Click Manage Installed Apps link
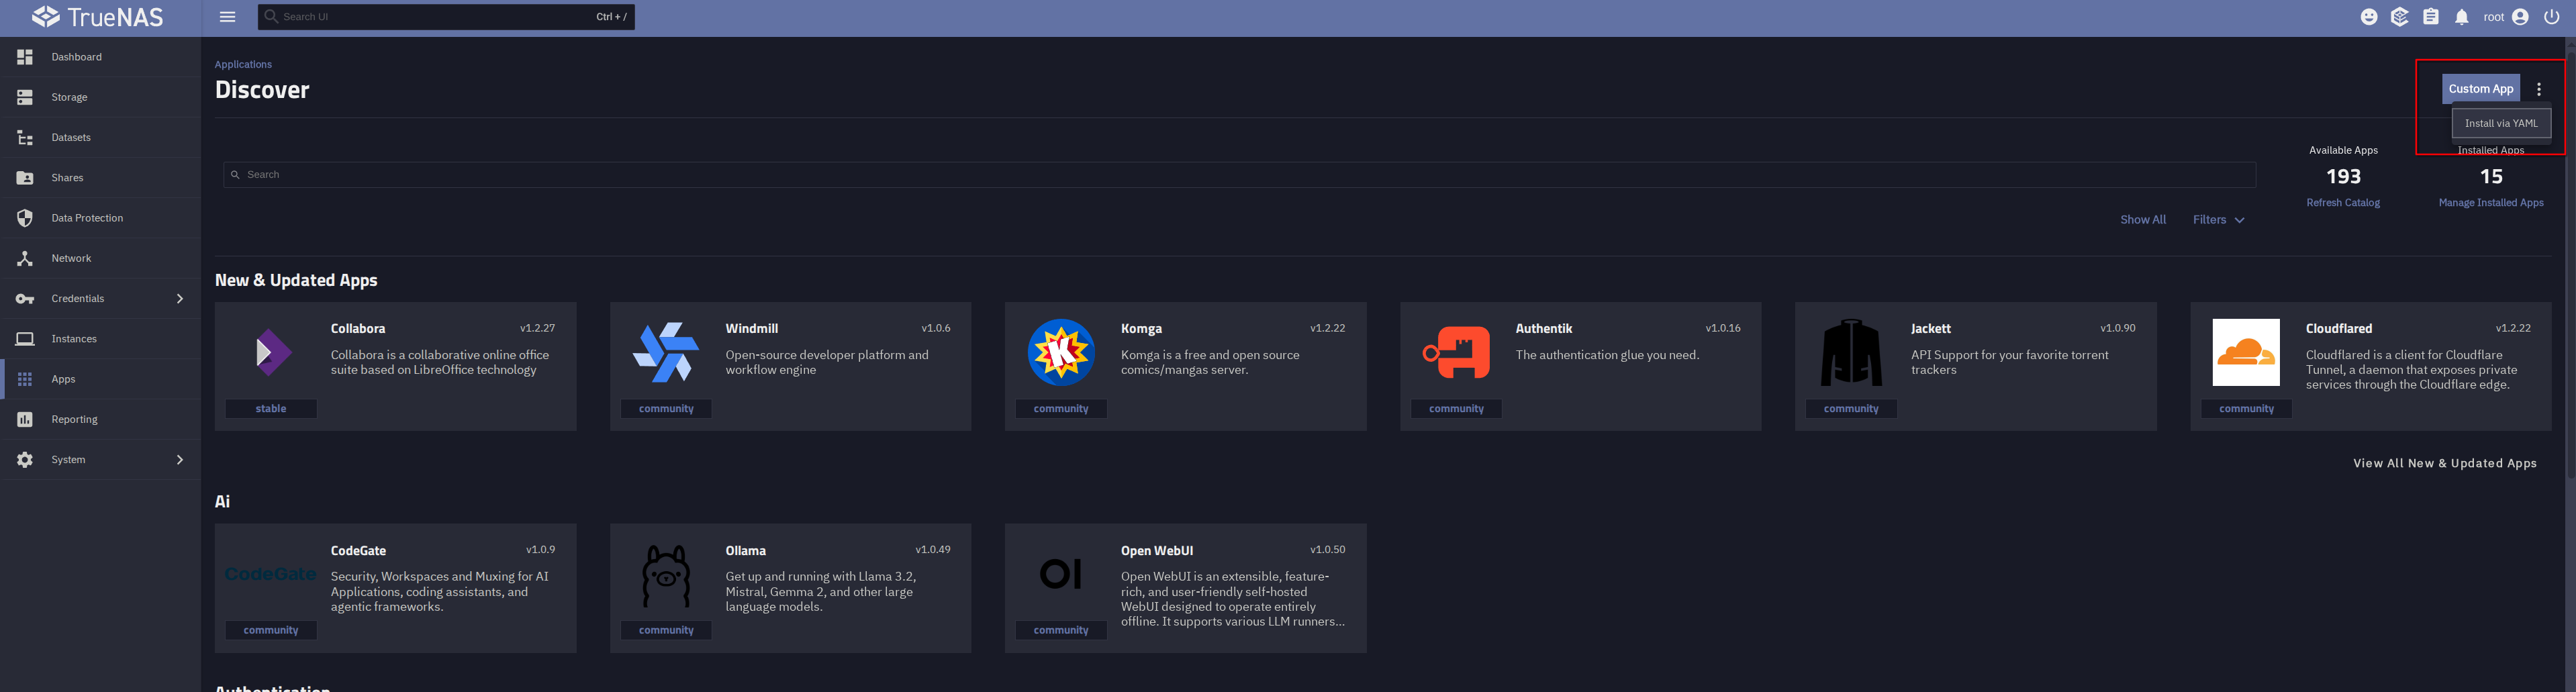This screenshot has width=2576, height=692. tap(2490, 203)
